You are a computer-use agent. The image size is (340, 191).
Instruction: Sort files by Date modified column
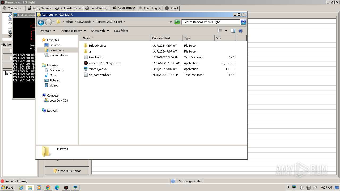(167, 38)
